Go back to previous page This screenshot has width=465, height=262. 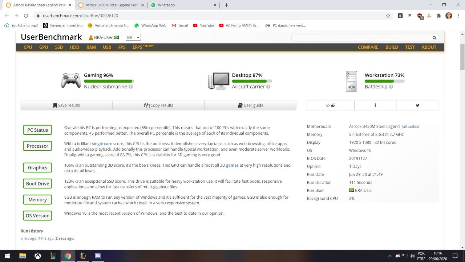[7, 16]
